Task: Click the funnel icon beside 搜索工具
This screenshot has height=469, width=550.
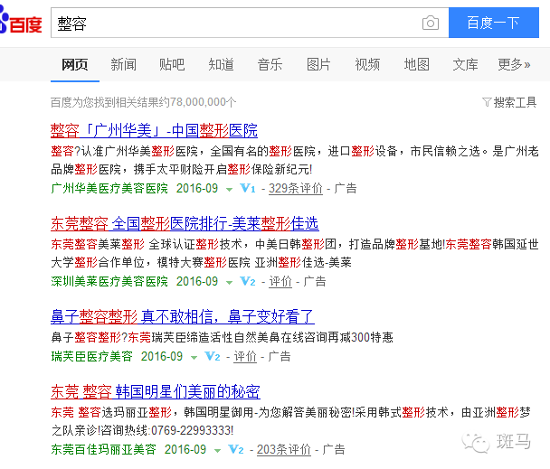Action: [487, 102]
